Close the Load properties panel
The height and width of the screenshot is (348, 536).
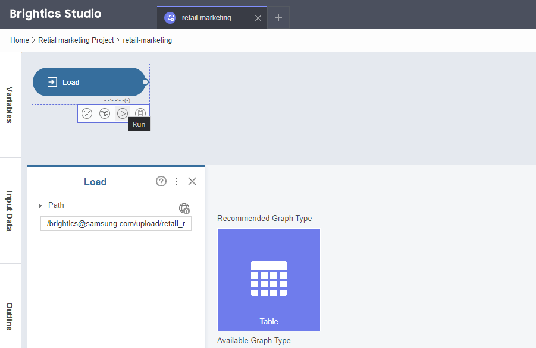[x=192, y=181]
